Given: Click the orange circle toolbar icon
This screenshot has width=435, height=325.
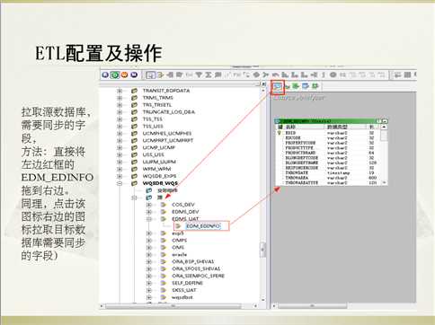Looking at the screenshot, I should pyautogui.click(x=124, y=75).
